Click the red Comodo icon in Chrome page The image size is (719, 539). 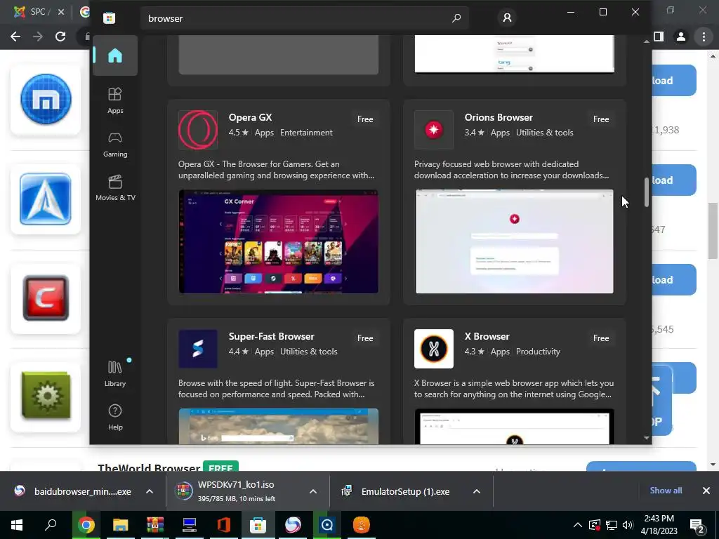click(x=46, y=298)
